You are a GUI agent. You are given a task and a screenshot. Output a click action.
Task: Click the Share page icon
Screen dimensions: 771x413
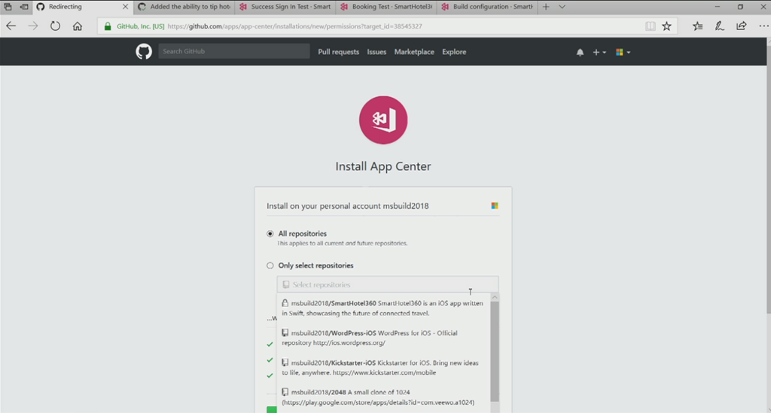pos(741,26)
